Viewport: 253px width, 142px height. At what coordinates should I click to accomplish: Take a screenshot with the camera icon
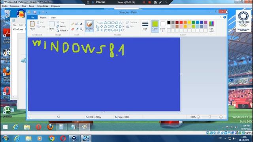(155, 2)
